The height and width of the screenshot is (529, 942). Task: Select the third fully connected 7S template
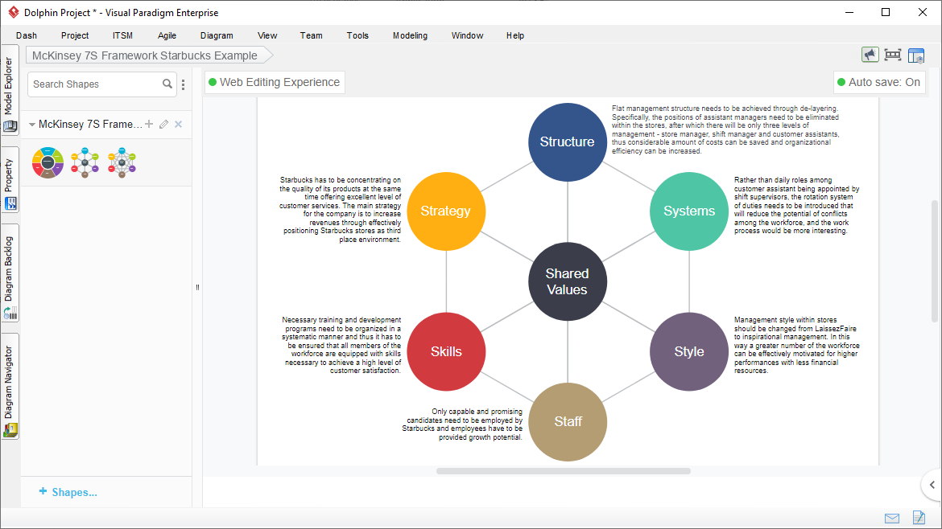(122, 162)
